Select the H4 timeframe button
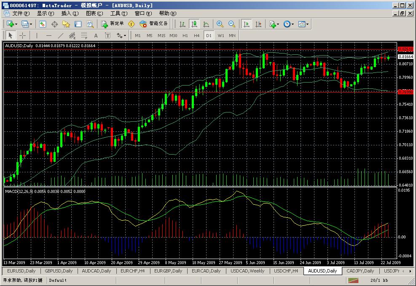Screen dimensions: 416x286 (196, 35)
